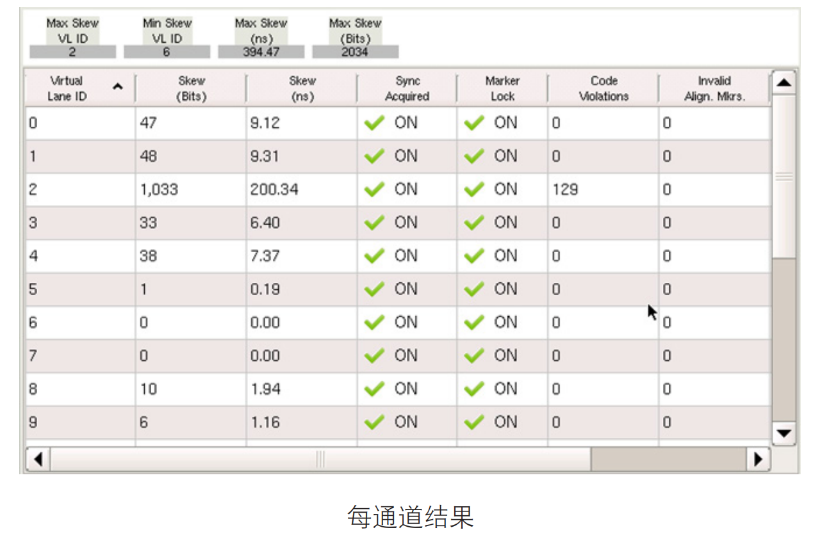Click the vertical scrollbar down arrow
Image resolution: width=820 pixels, height=537 pixels.
(x=784, y=434)
